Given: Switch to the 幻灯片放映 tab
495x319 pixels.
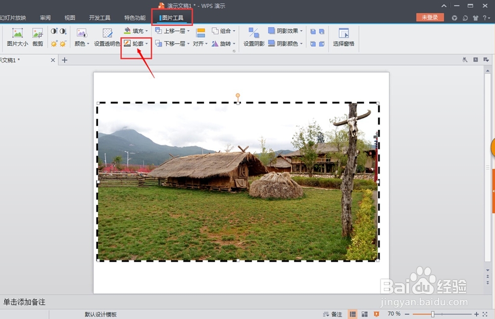Looking at the screenshot, I should 13,18.
